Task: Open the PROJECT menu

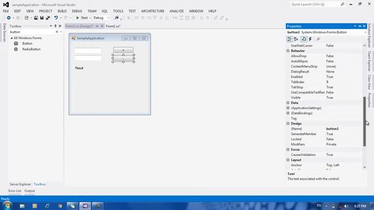Action: click(x=46, y=11)
